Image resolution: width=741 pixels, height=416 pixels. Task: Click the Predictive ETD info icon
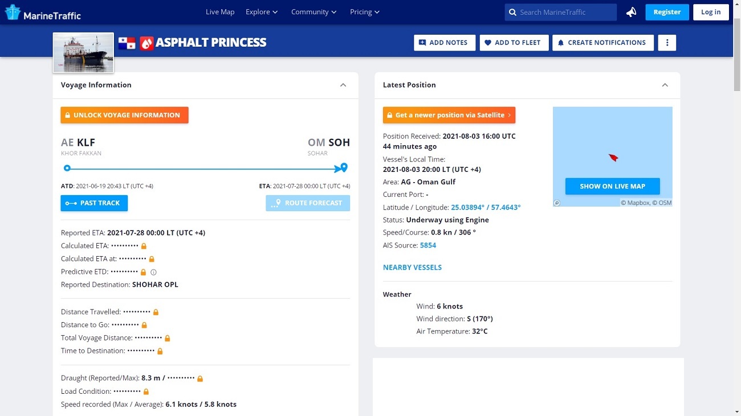153,272
